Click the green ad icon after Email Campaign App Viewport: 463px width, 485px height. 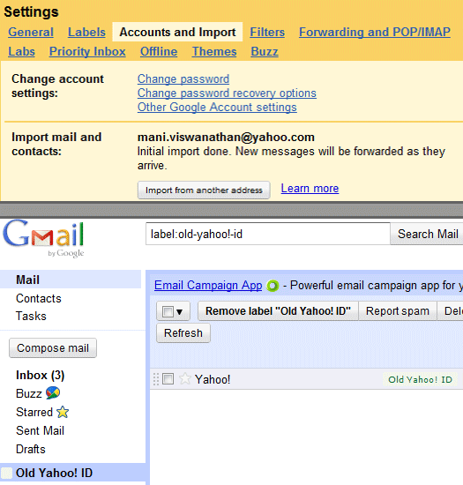coord(273,286)
